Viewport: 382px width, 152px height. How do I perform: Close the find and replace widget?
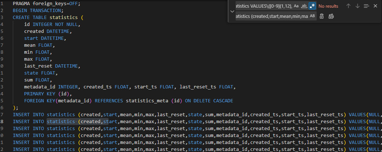point(375,6)
